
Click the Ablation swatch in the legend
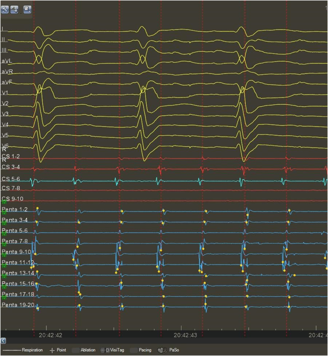(75, 350)
